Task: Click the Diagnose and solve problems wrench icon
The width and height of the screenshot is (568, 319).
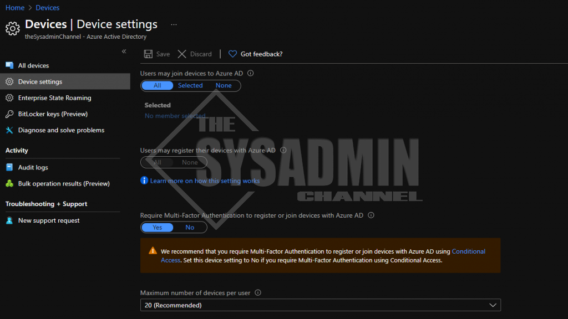Action: point(9,130)
